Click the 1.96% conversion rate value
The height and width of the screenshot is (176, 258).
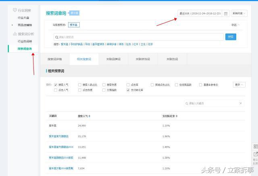coord(166,136)
